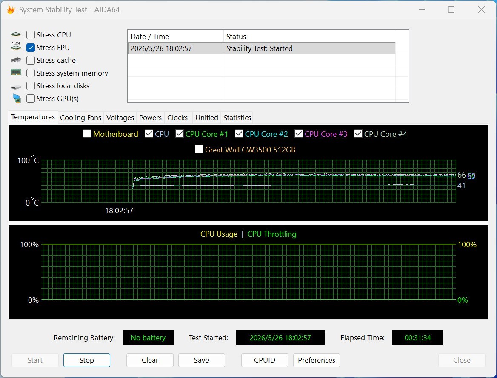This screenshot has width=497, height=378.
Task: Enable the Stress CPU checkbox
Action: coord(31,35)
